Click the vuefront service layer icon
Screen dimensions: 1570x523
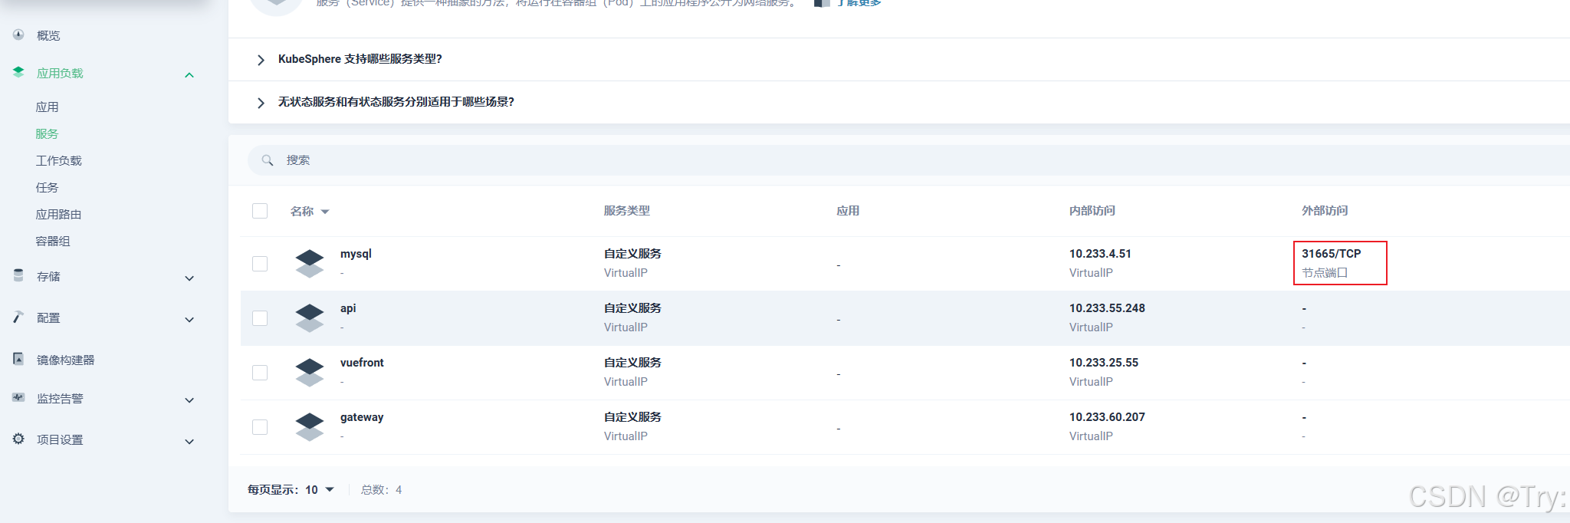(x=310, y=372)
